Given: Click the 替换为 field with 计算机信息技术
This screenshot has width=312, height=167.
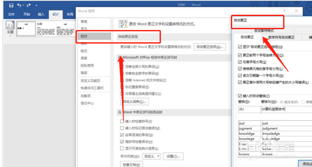Looking at the screenshot, I should point(287,109).
